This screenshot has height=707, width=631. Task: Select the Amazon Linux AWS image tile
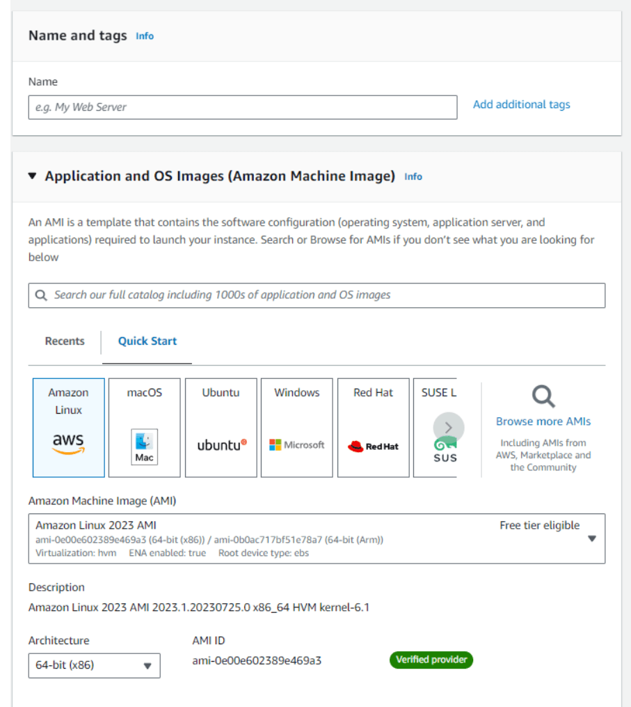(68, 427)
